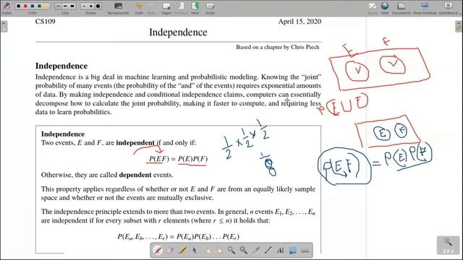
Task: Click the 'Independence' document title
Action: pos(178,32)
